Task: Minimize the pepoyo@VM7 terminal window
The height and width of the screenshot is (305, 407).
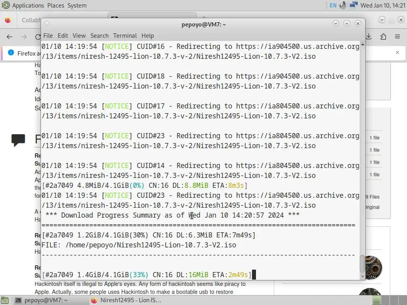Action: tap(335, 23)
